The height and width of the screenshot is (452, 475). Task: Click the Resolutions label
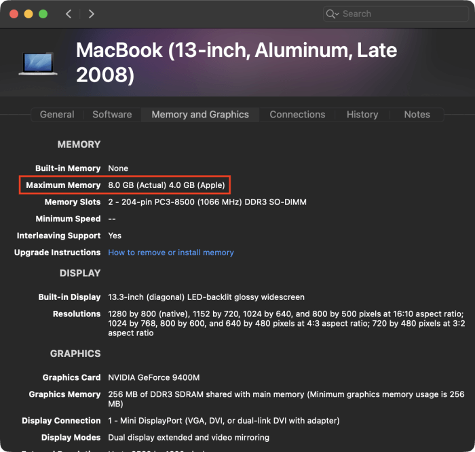[x=77, y=314]
